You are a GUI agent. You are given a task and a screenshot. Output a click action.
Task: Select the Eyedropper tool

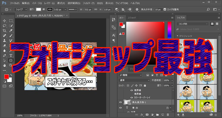pyautogui.click(x=11, y=31)
